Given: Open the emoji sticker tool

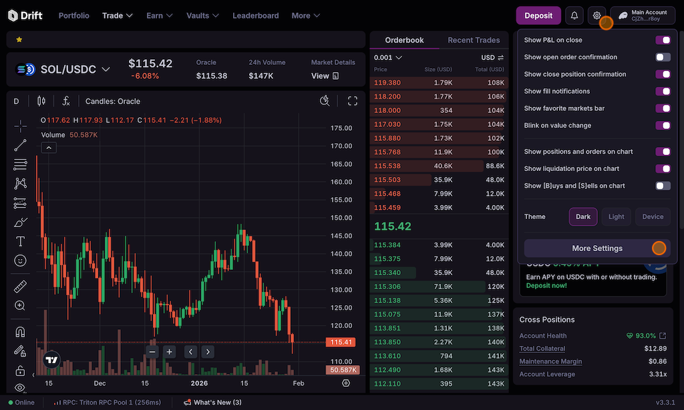Looking at the screenshot, I should (x=20, y=260).
